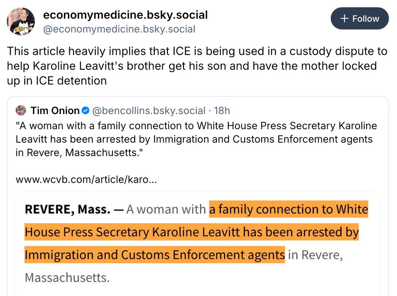Click the display name economymedicine.bsky.social
397x296 pixels.
coord(125,15)
